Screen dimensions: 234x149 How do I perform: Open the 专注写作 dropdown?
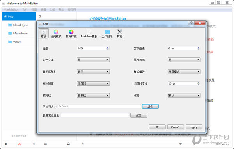(93, 83)
